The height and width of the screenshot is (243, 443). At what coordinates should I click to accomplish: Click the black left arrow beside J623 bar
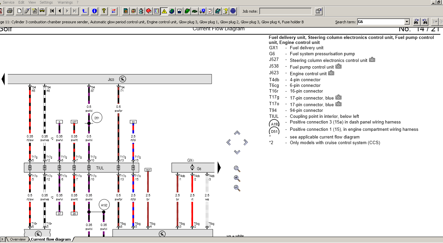click(x=3, y=79)
